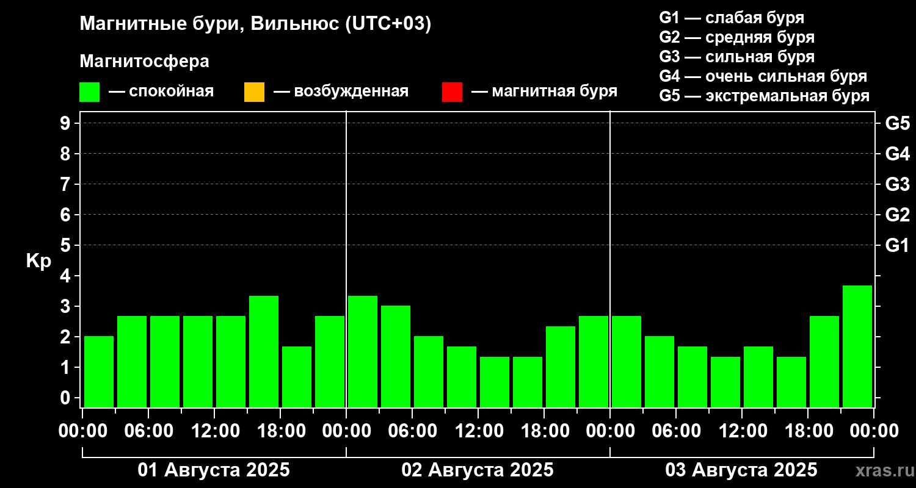Click the 'G4 — очень сильная буря' legend line
Viewport: 916px width, 488px height.
pos(763,76)
